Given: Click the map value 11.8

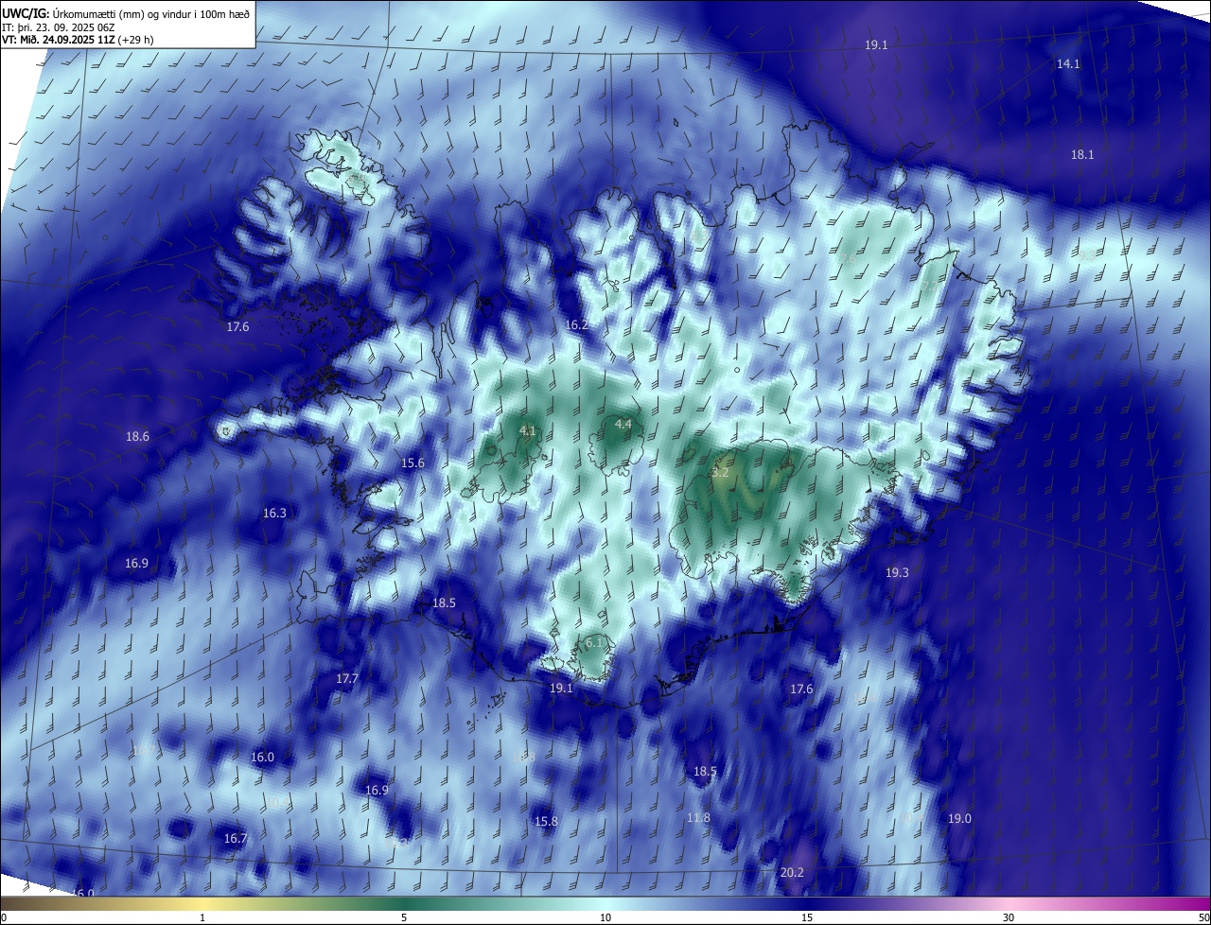Looking at the screenshot, I should (x=698, y=817).
